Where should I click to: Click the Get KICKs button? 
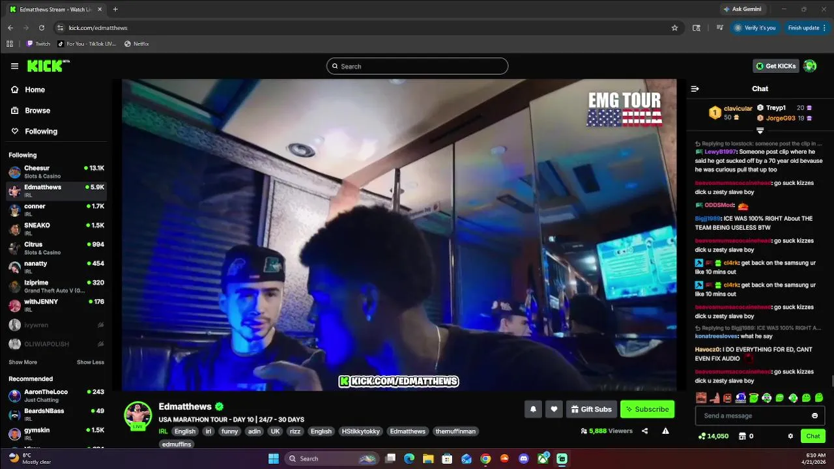coord(775,66)
